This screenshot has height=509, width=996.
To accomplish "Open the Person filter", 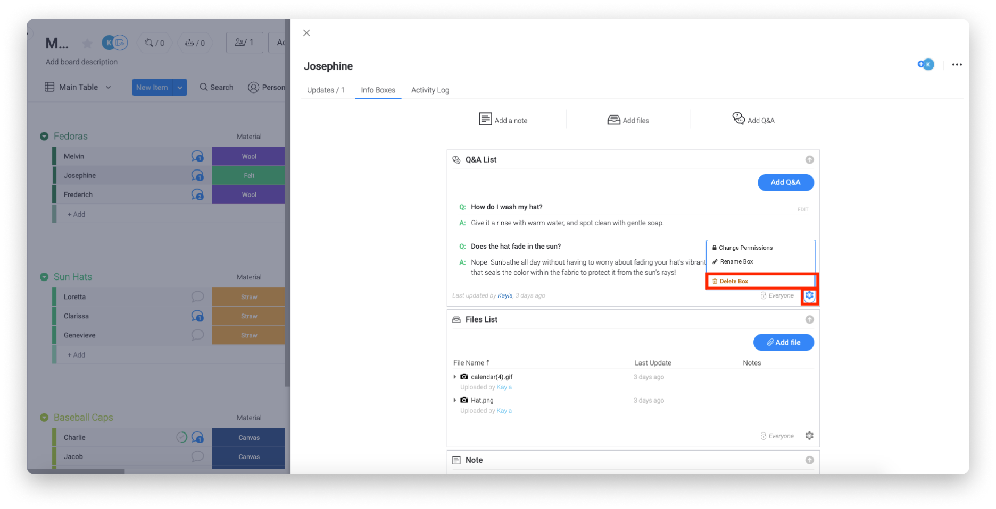I will click(x=267, y=87).
